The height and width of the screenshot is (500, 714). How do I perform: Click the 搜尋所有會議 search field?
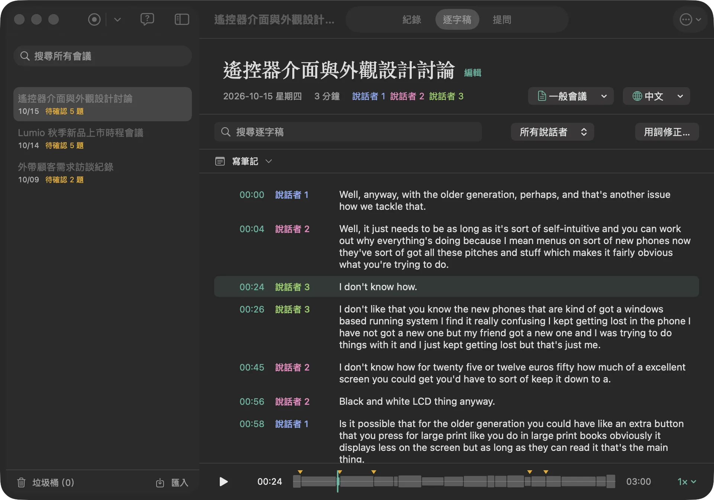[x=103, y=56]
